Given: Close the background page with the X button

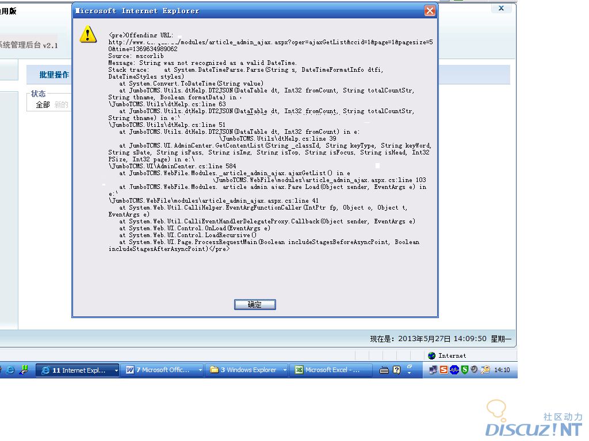Looking at the screenshot, I should click(501, 8).
